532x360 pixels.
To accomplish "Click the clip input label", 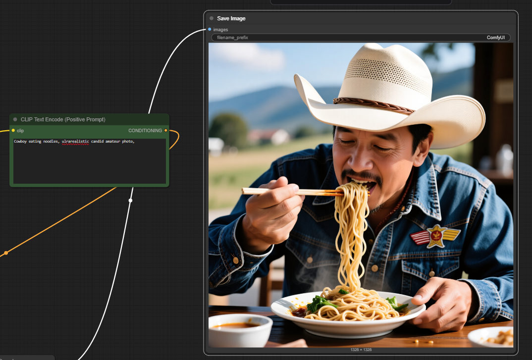I will point(20,131).
